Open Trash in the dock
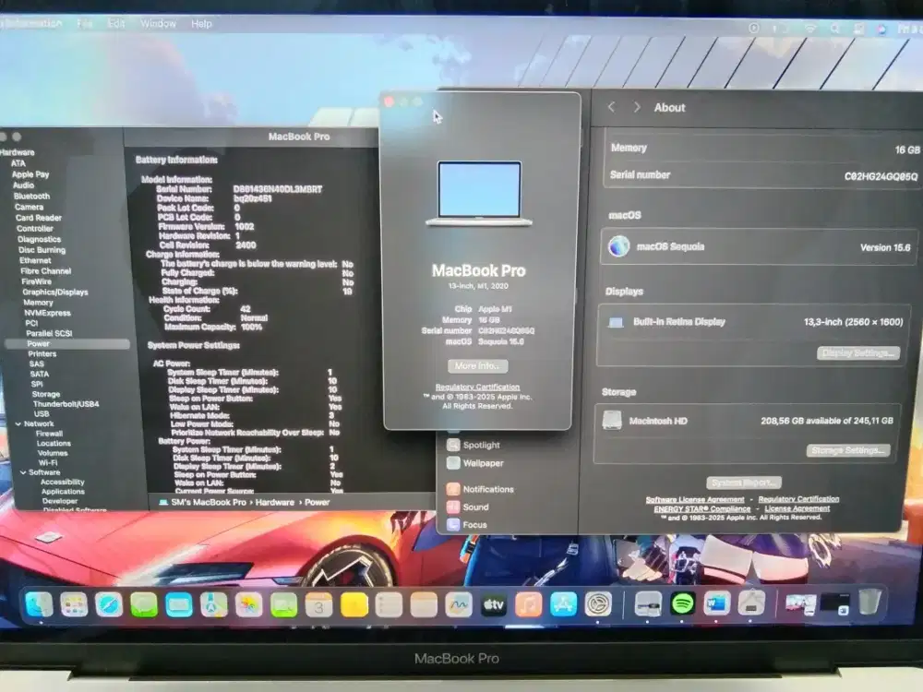The image size is (923, 692). pyautogui.click(x=869, y=603)
